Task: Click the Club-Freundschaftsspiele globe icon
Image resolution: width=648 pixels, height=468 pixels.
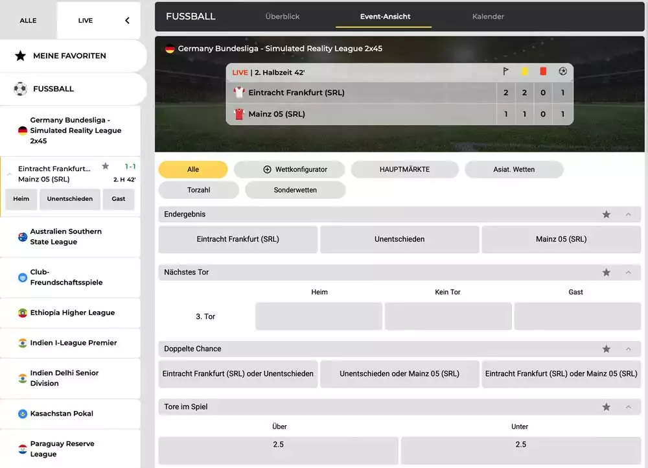Action: pos(23,277)
